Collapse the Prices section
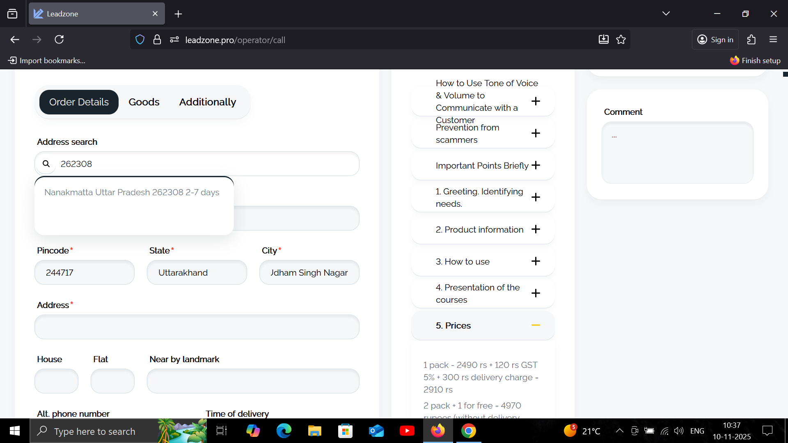788x443 pixels. click(x=536, y=325)
